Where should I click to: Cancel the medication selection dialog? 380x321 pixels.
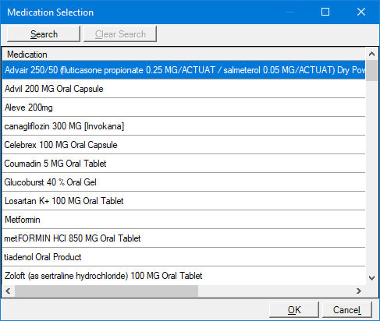coord(347,309)
